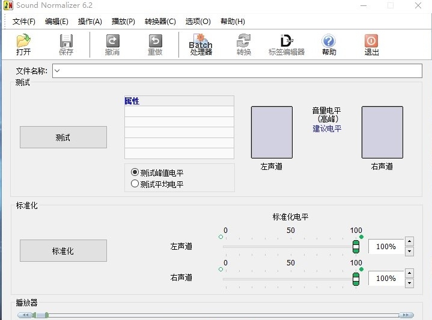Select 测试平均电平 radio button
Image resolution: width=432 pixels, height=320 pixels.
(x=135, y=184)
